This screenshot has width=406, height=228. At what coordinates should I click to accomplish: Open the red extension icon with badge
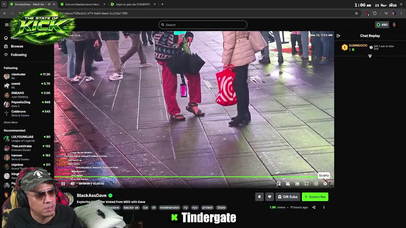click(367, 13)
